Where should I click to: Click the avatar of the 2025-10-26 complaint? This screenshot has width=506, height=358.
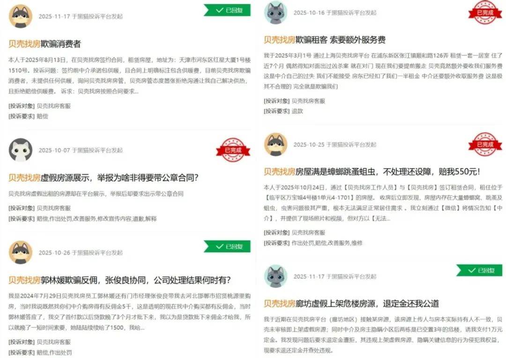tap(21, 252)
